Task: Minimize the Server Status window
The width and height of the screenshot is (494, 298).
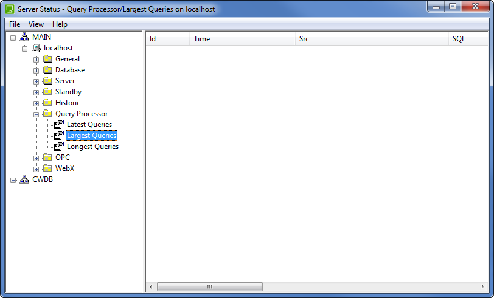Action: [x=436, y=6]
